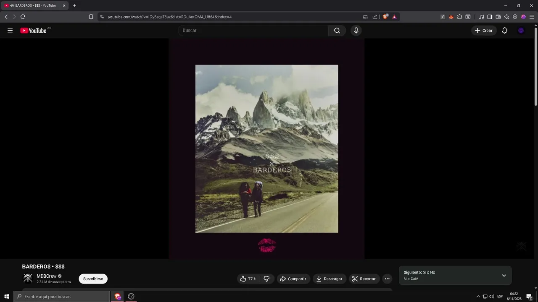Open the Windows Start menu
Image resolution: width=538 pixels, height=302 pixels.
(x=6, y=297)
